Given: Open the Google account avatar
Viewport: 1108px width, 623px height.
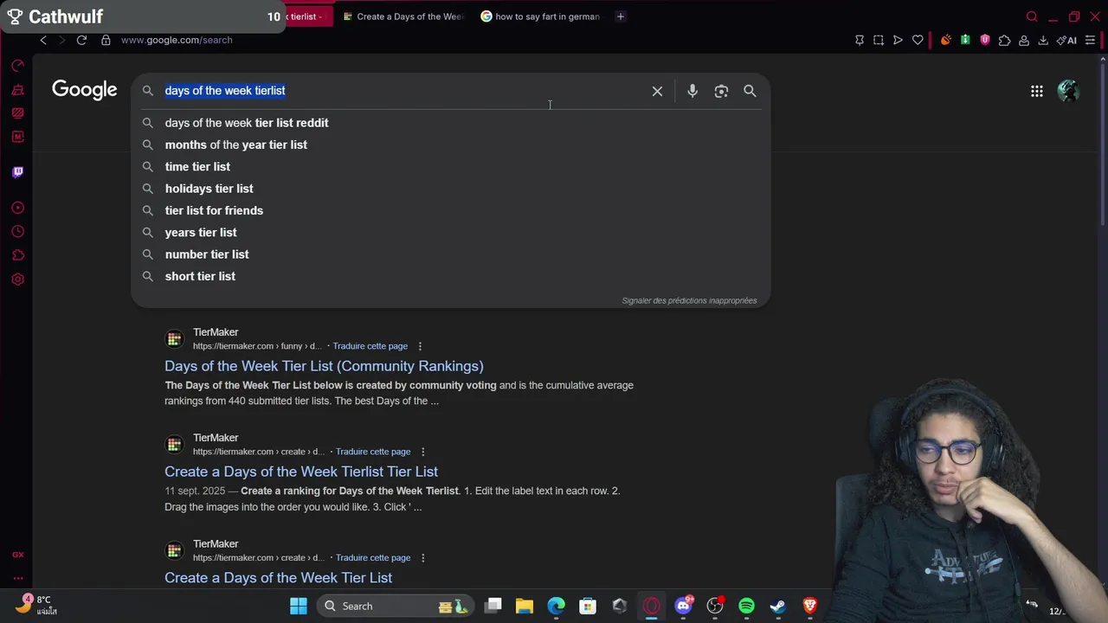Looking at the screenshot, I should pos(1068,91).
